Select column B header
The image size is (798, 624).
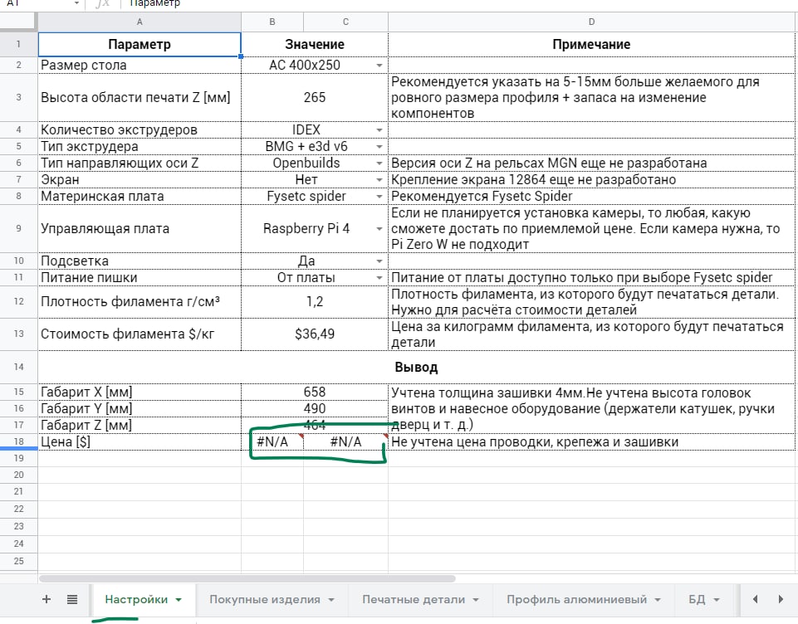click(x=272, y=22)
